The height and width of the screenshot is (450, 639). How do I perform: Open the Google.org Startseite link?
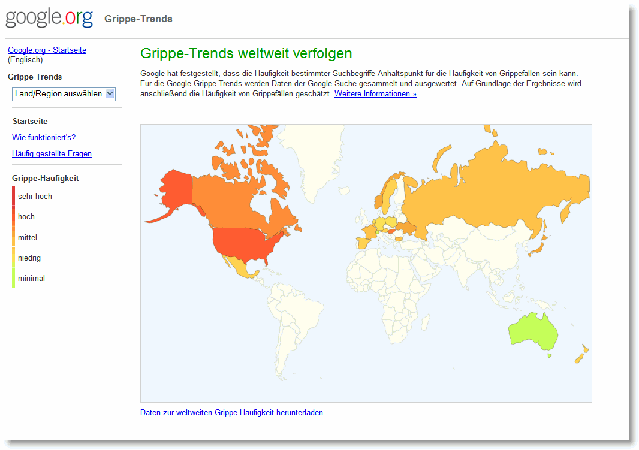click(47, 50)
